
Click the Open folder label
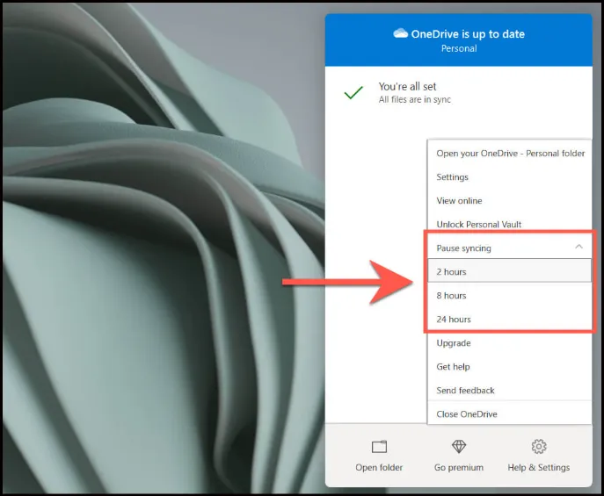coord(379,468)
